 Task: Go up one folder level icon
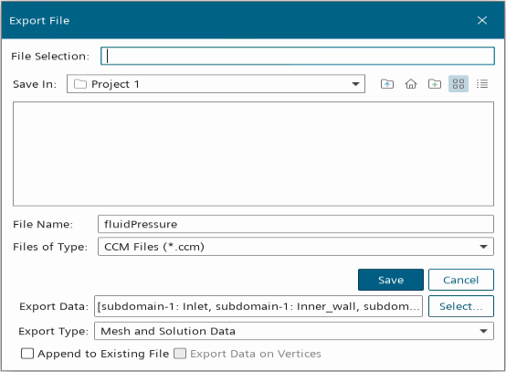[x=387, y=84]
